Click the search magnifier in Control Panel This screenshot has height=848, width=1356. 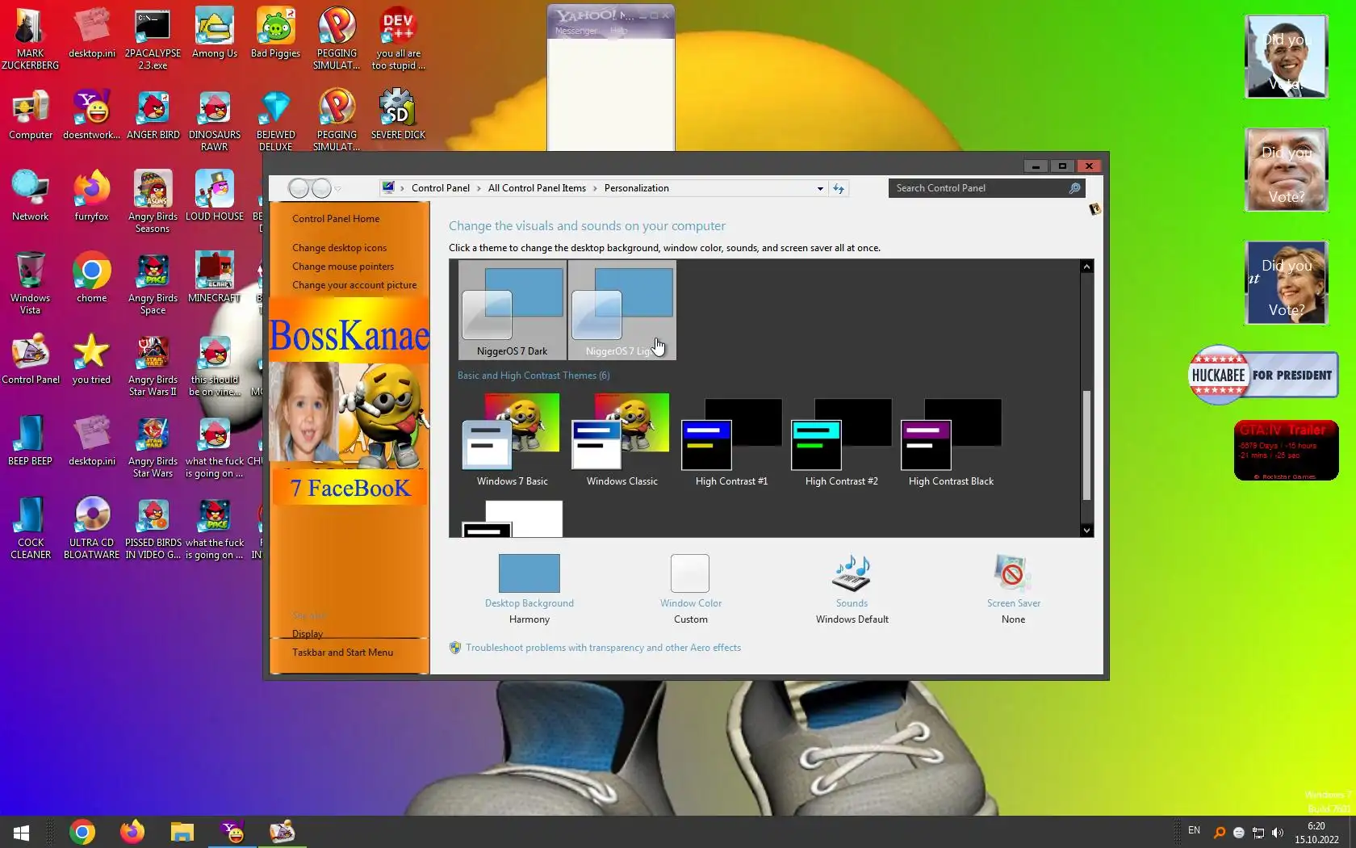point(1074,188)
